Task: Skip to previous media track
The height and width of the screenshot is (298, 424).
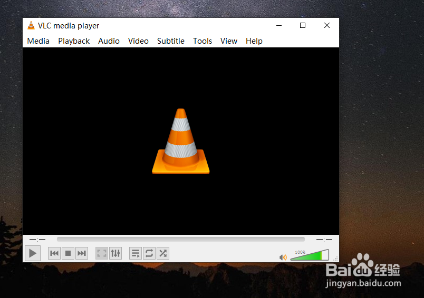Action: tap(54, 253)
